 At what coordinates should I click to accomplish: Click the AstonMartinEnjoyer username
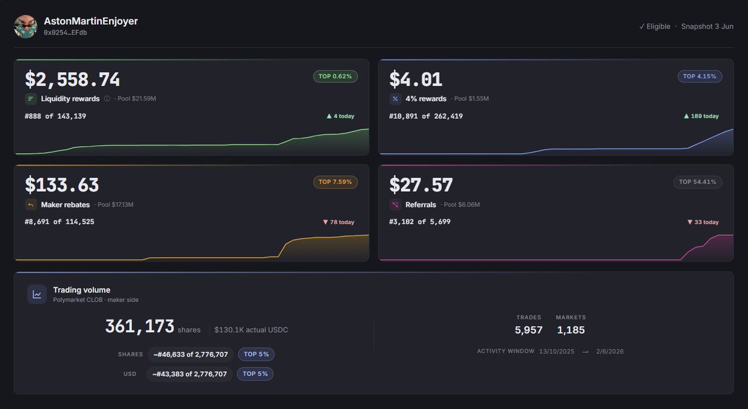point(91,21)
